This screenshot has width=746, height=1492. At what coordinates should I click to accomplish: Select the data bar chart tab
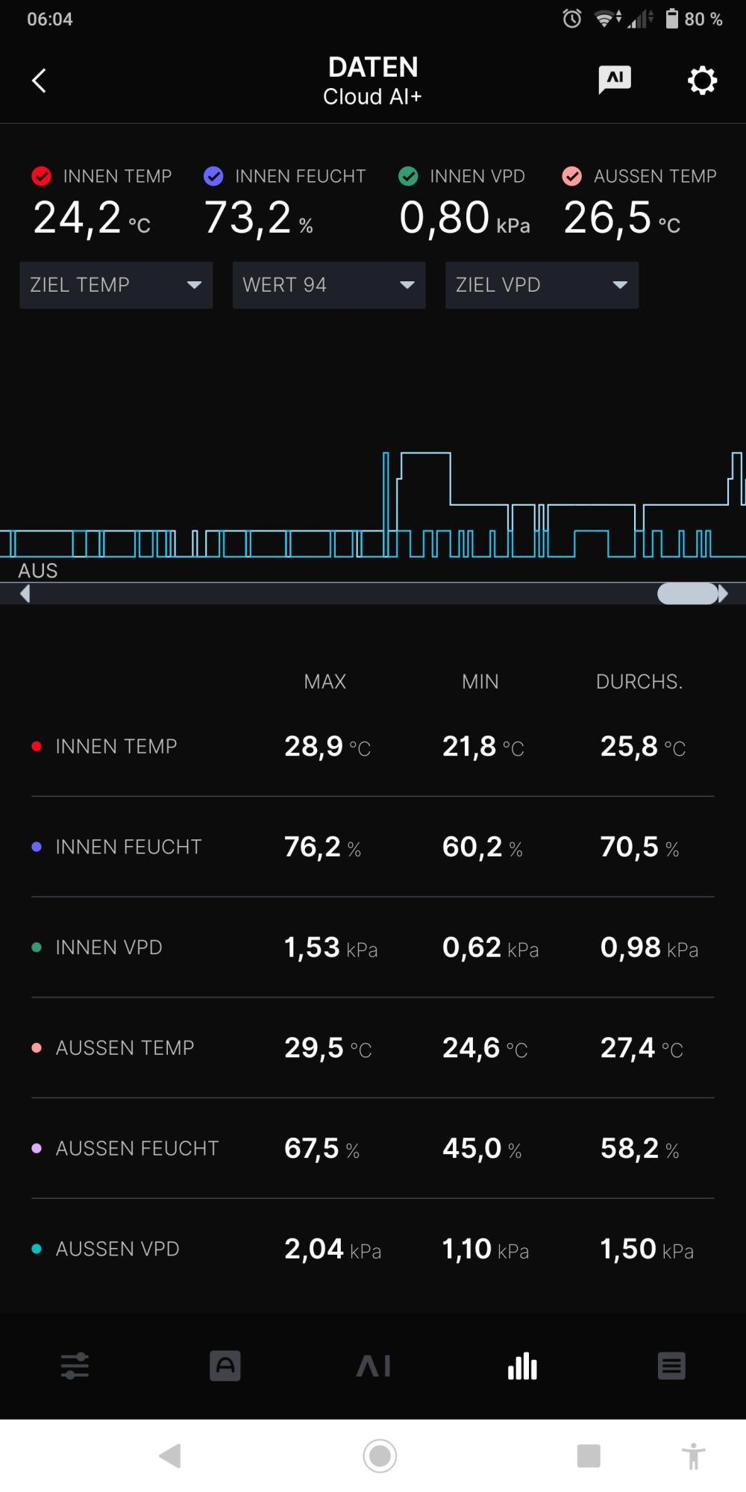(x=522, y=1366)
